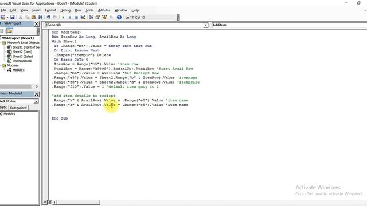Viewport: 367px width, 206px height.
Task: Click the Redo arrow icon
Action: click(55, 17)
